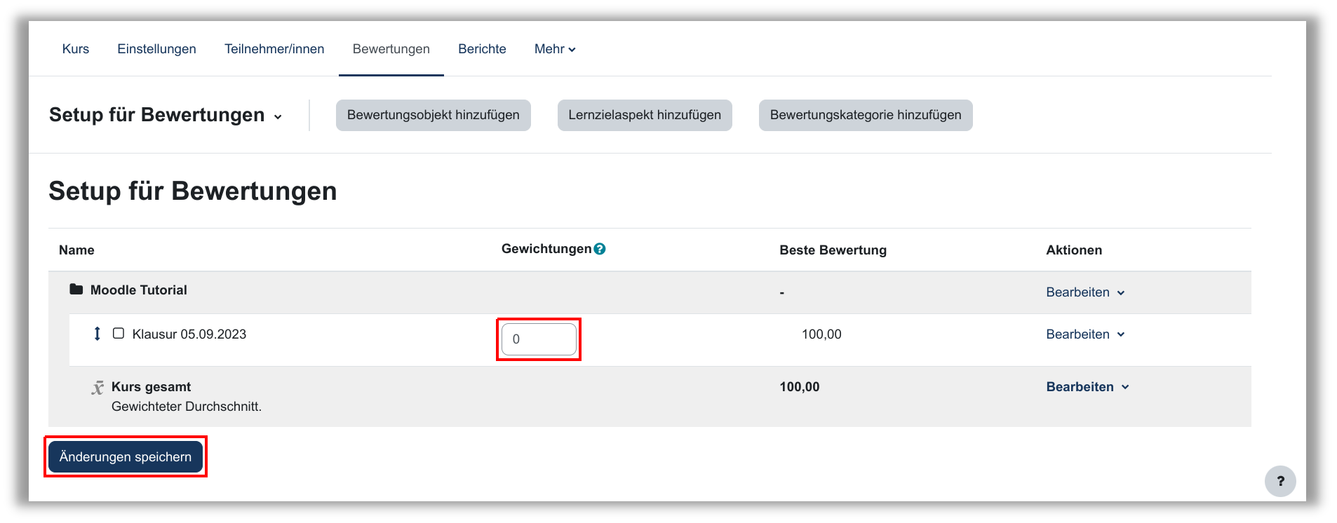Open Bearbeiten menu for Moodle Tutorial

click(1084, 292)
